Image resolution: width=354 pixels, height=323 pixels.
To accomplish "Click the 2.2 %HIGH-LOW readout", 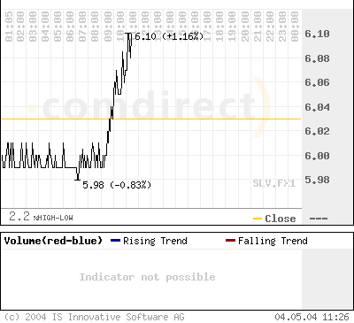I will pyautogui.click(x=41, y=217).
